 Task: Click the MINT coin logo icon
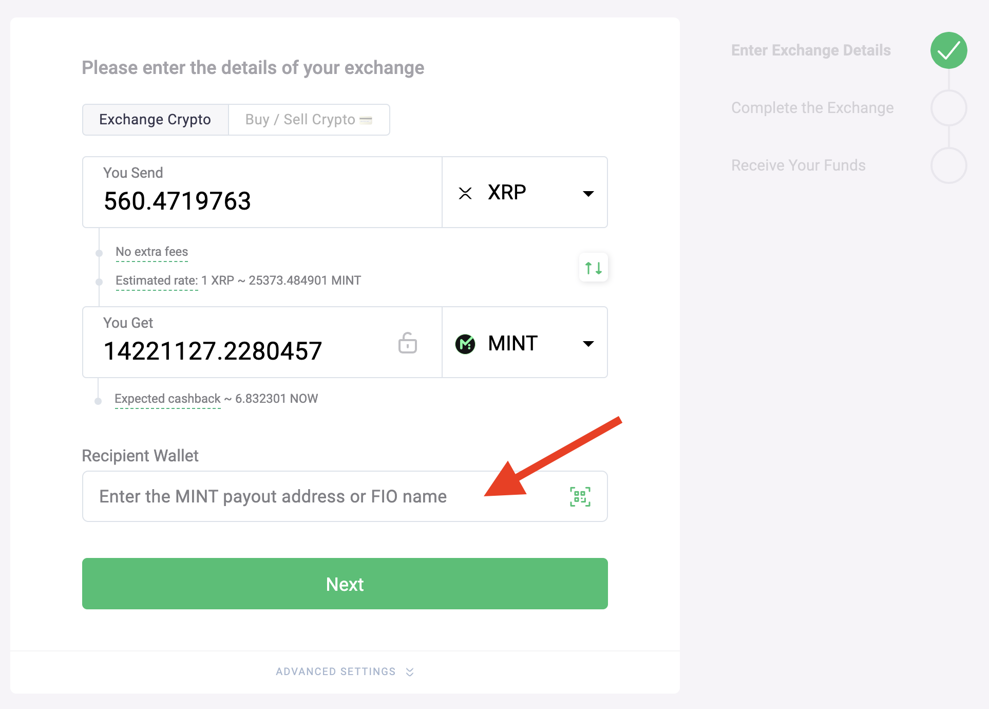465,344
